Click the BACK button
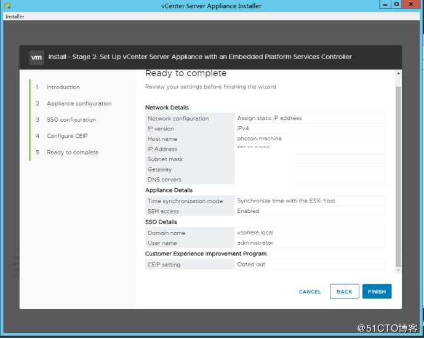This screenshot has width=424, height=339. click(x=344, y=292)
